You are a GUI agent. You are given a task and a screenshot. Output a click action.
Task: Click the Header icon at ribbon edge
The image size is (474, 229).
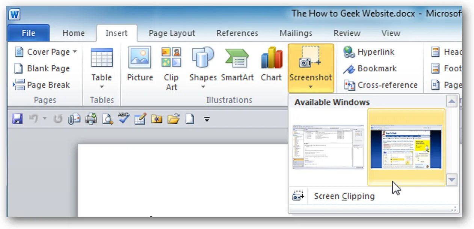(436, 52)
